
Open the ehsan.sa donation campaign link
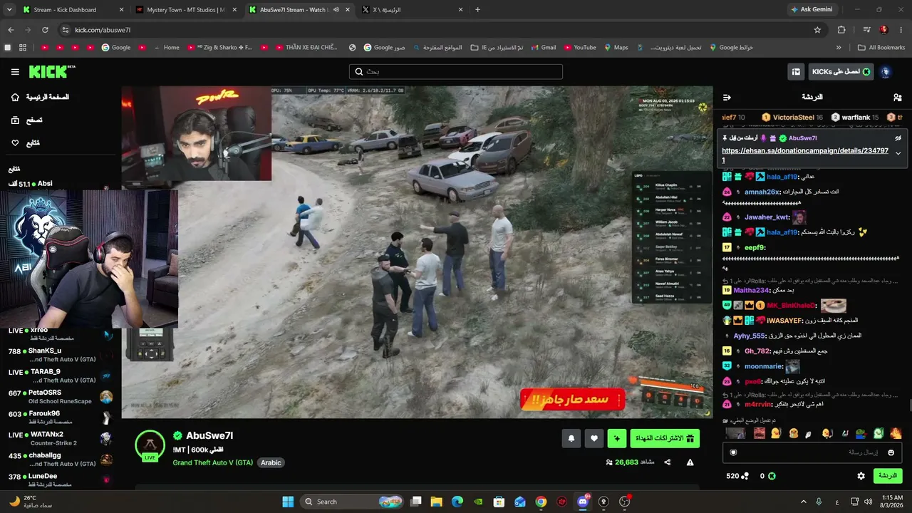(x=805, y=155)
